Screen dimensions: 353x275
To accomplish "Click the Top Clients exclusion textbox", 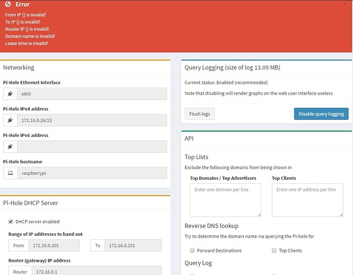I will coord(307,200).
